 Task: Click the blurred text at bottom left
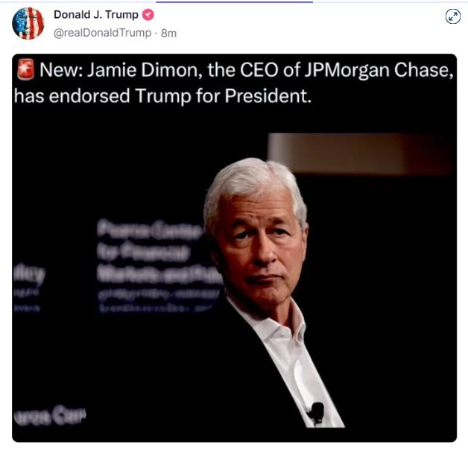(x=50, y=414)
